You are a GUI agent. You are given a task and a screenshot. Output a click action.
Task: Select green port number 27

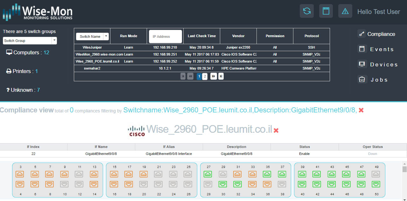click(208, 174)
